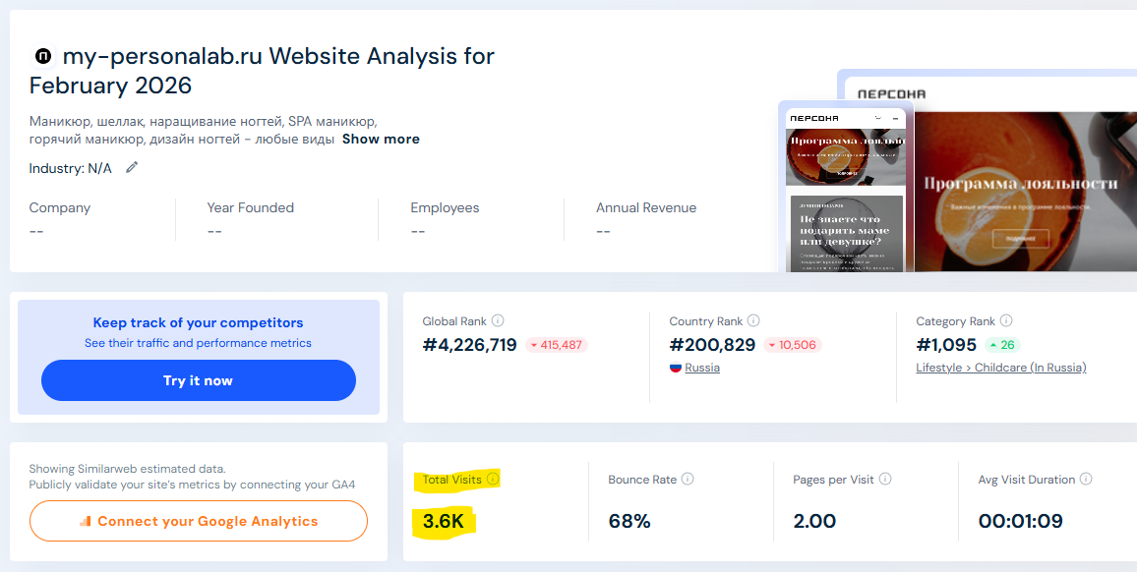Click the pencil icon to edit Industry
Viewport: 1137px width, 572px height.
[132, 168]
